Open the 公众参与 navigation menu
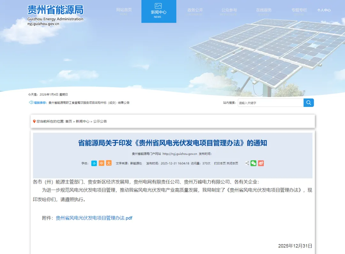 (229, 10)
